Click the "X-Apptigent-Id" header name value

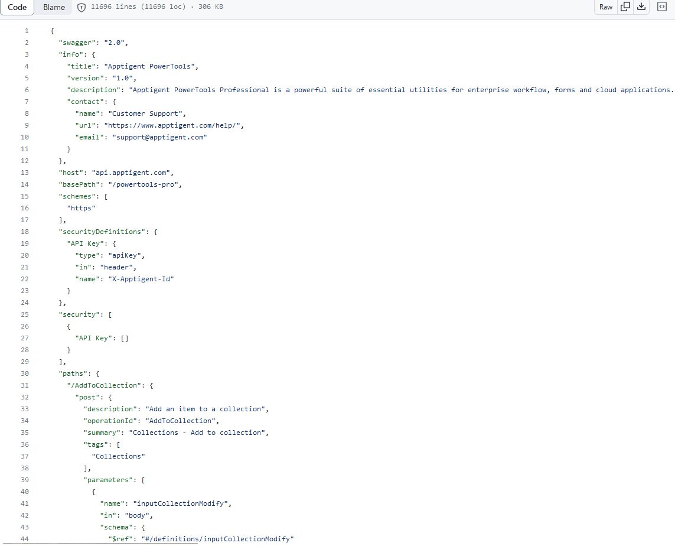[x=143, y=279]
